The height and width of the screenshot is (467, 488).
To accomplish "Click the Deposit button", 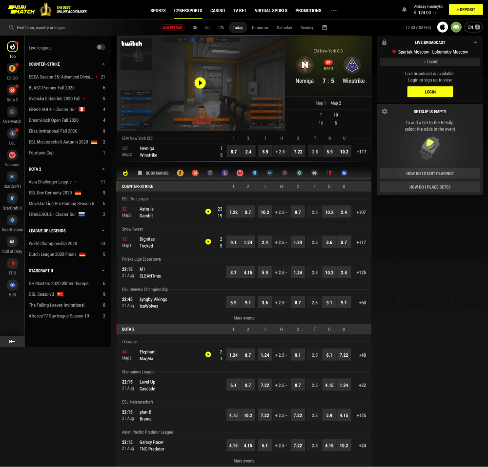I will click(x=466, y=10).
